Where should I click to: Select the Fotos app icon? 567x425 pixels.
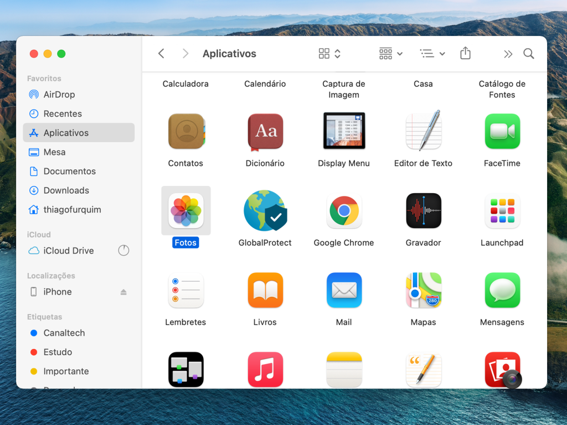click(186, 210)
